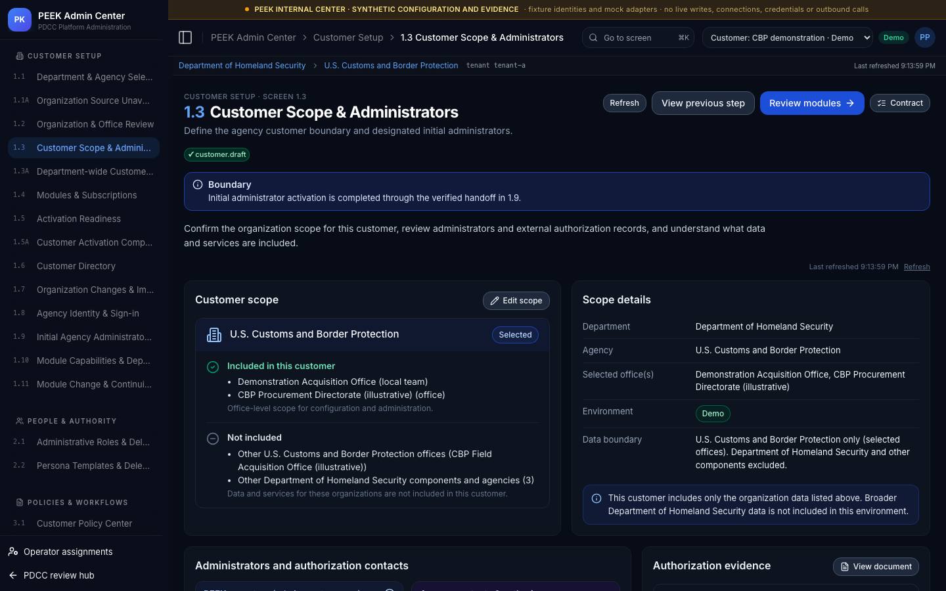Click the back arrow beside PDCC review hub
This screenshot has height=591, width=946.
(13, 575)
